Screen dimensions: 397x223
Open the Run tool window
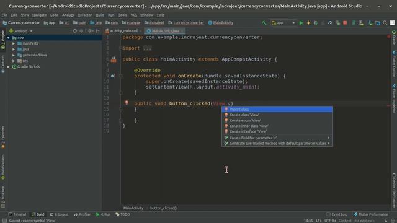(x=103, y=214)
